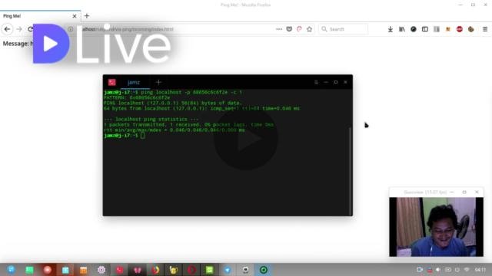
Task: Open the green taskbar app next to start
Action: pyautogui.click(x=29, y=270)
